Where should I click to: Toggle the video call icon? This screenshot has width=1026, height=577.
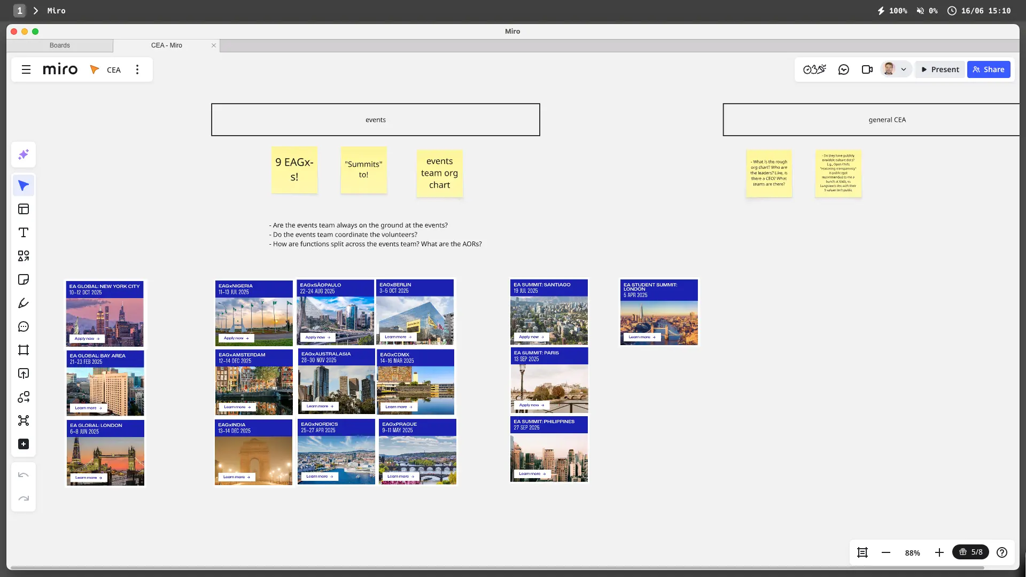[x=867, y=69]
